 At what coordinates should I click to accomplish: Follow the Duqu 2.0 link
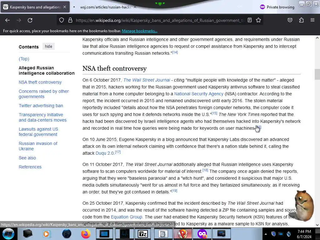coord(105,153)
